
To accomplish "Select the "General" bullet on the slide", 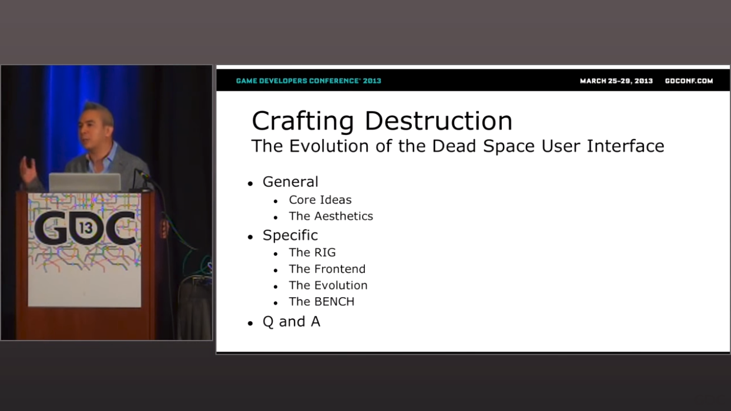I will (290, 182).
